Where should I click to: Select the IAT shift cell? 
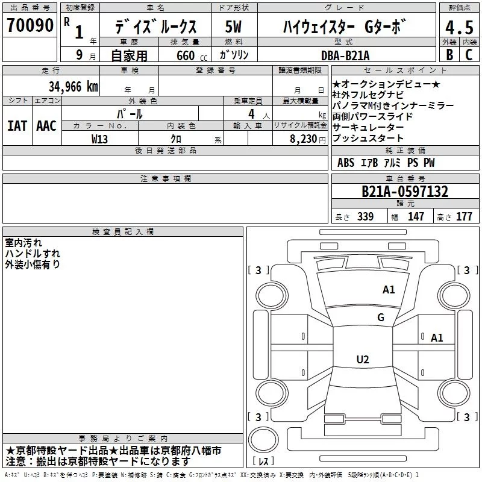17,126
